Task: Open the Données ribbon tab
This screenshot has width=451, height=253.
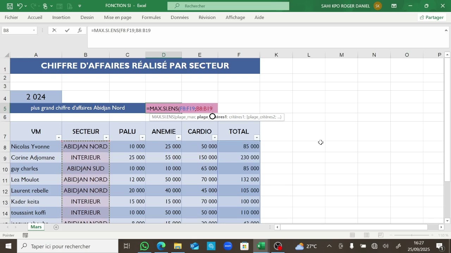Action: point(180,17)
